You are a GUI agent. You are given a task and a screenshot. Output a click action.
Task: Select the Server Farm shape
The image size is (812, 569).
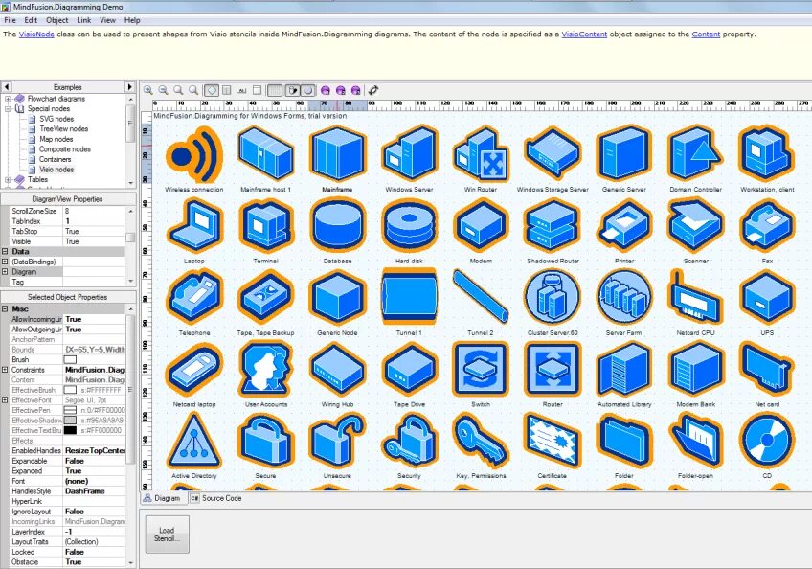624,298
